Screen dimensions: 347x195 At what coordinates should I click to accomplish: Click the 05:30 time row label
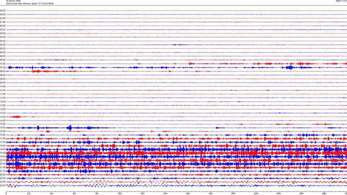click(x=3, y=52)
